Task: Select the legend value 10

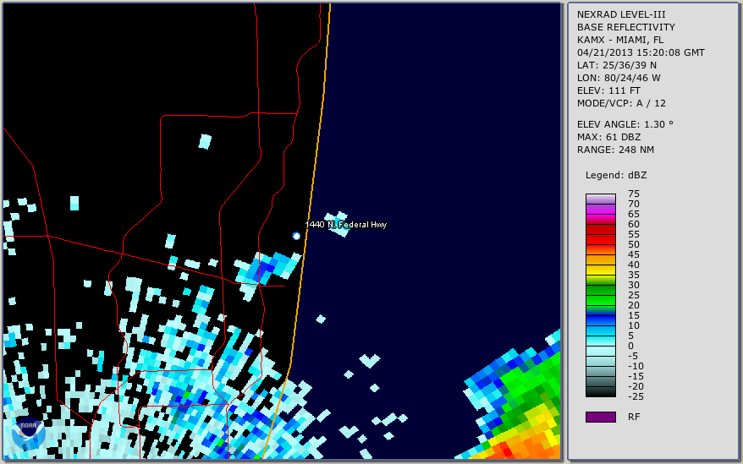Action: [x=634, y=325]
